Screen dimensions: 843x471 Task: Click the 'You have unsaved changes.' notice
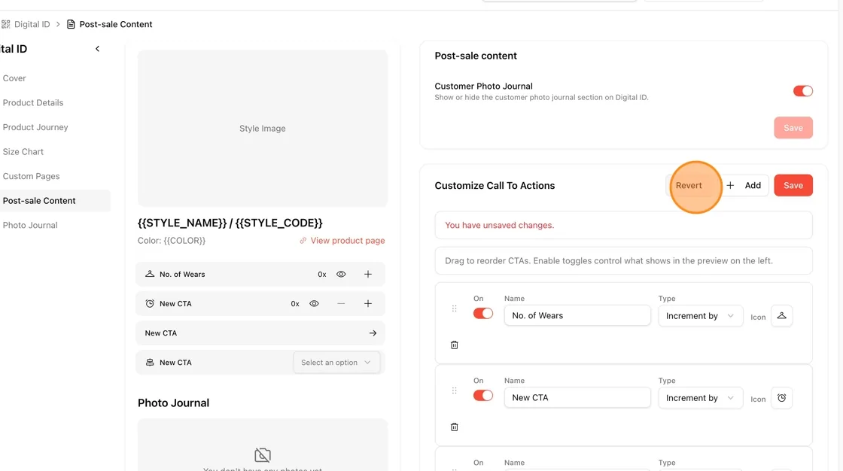(x=624, y=225)
